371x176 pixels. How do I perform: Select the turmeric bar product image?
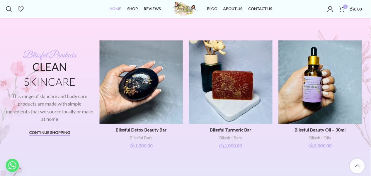tap(231, 82)
